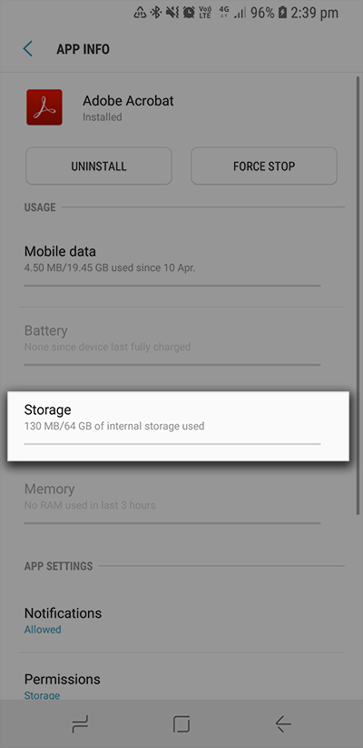Open recent apps from navigation bar
Image resolution: width=363 pixels, height=748 pixels.
click(x=80, y=724)
